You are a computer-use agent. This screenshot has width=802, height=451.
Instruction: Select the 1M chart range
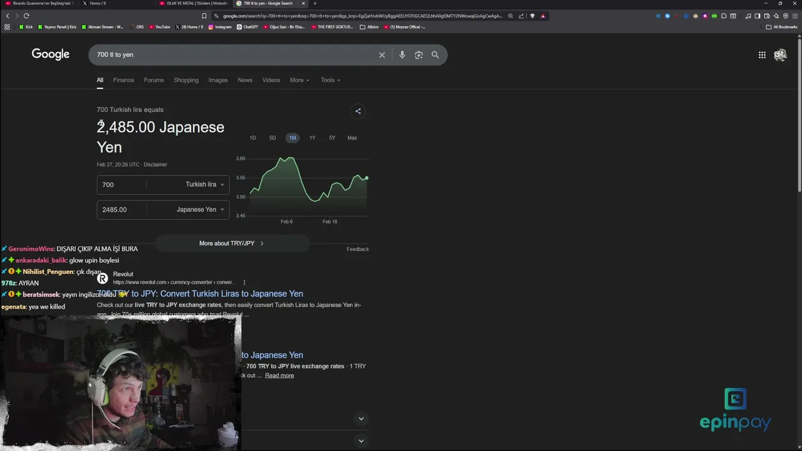(293, 138)
